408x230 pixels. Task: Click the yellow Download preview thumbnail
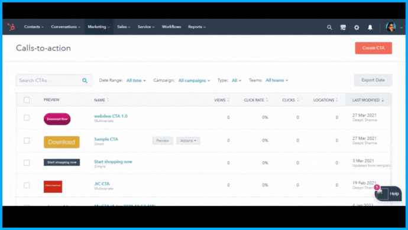point(61,142)
